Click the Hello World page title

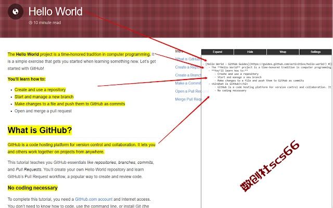point(56,11)
